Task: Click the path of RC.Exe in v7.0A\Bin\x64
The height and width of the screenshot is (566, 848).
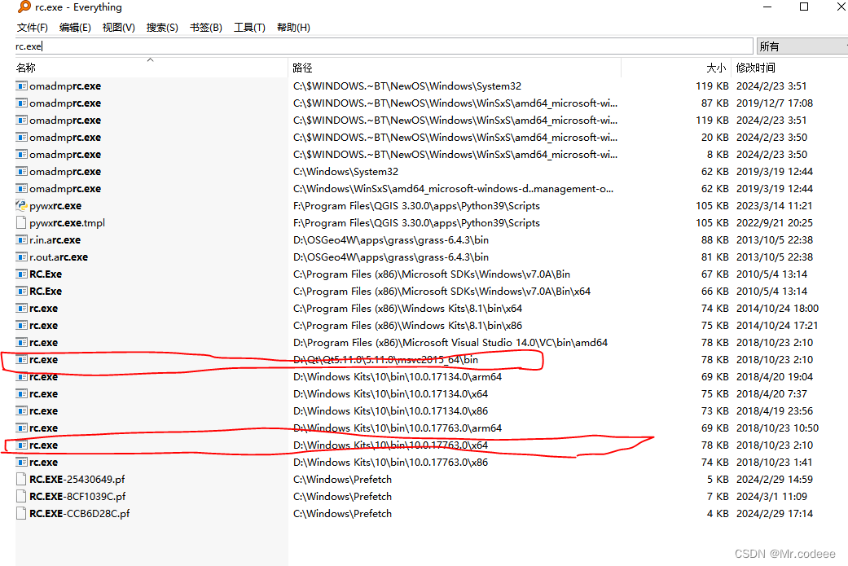Action: tap(442, 292)
